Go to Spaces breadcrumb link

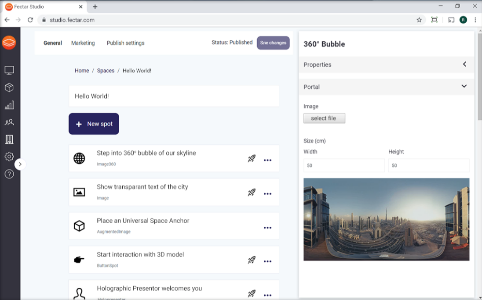(106, 71)
